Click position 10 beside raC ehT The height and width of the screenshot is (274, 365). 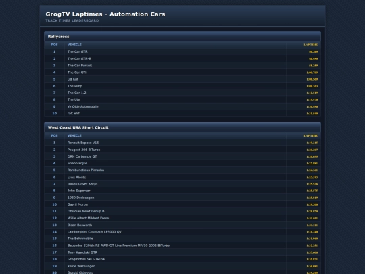pyautogui.click(x=54, y=113)
